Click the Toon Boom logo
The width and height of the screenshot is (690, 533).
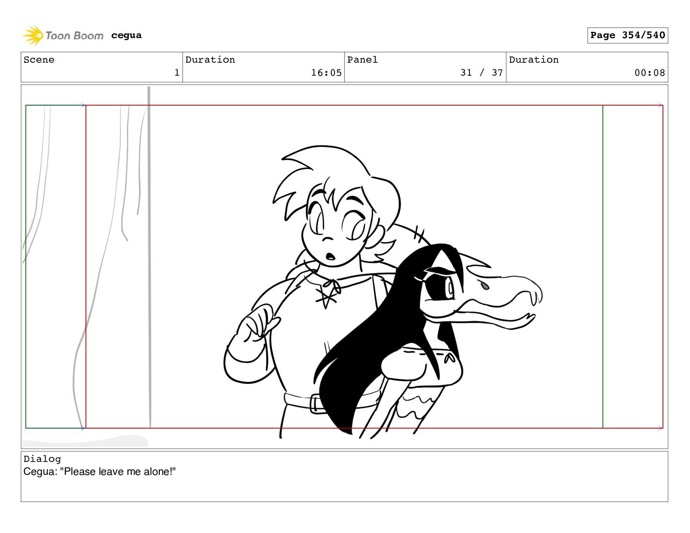[63, 35]
